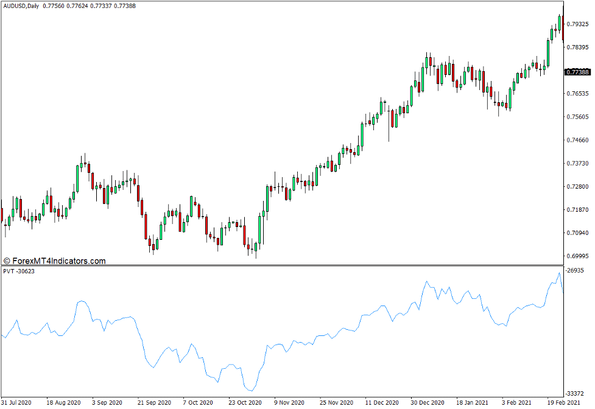Open the ForexMT4Indicators.com watermark link
This screenshot has height=409, width=595.
pyautogui.click(x=55, y=261)
